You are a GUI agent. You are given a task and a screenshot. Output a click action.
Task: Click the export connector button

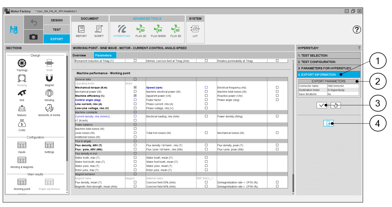pyautogui.click(x=328, y=123)
